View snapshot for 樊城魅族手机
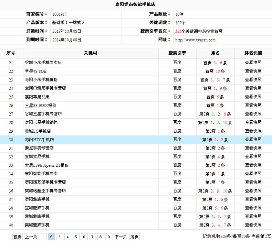Viewport: 272px width, 241px height. pos(253,225)
